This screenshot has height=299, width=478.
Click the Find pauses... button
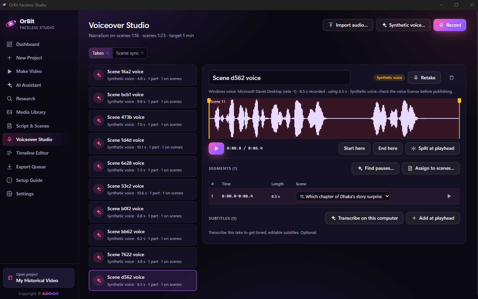tap(375, 168)
